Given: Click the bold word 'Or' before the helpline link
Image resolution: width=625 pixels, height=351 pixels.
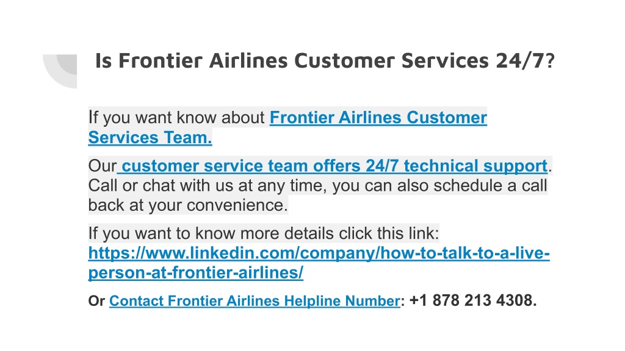Looking at the screenshot, I should tap(96, 301).
